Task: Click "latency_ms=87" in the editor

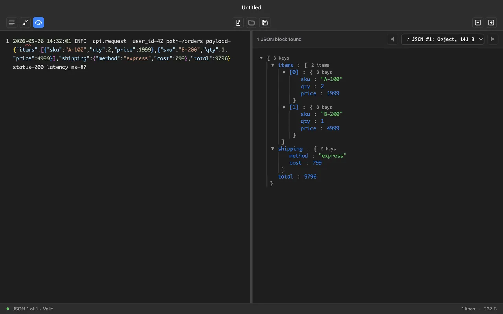Action: click(x=67, y=67)
